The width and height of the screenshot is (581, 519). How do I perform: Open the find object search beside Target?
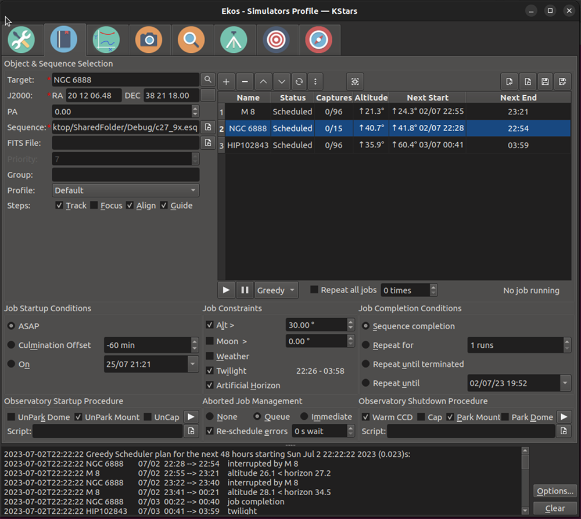tap(208, 80)
